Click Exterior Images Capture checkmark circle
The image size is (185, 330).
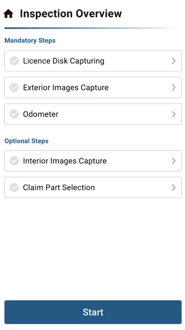tap(14, 88)
